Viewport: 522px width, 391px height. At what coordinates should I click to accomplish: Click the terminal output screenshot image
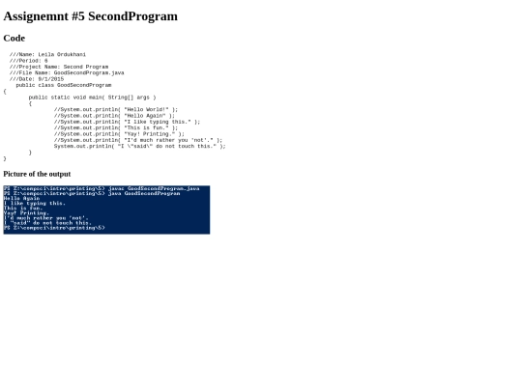106,209
